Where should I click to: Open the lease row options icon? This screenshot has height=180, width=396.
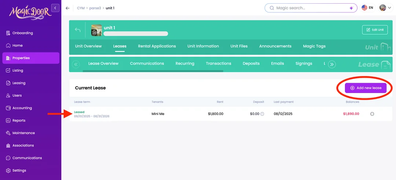pyautogui.click(x=372, y=114)
